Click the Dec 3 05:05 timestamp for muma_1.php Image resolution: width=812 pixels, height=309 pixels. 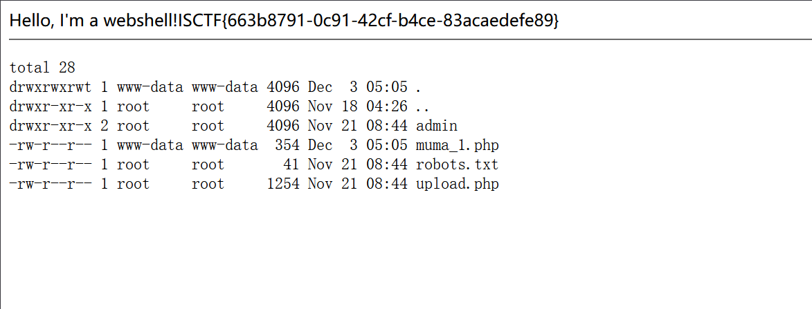click(x=358, y=145)
